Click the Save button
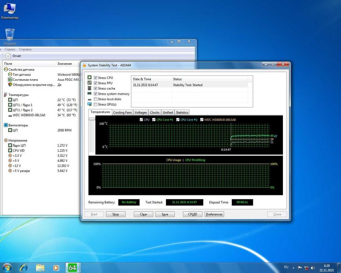 pos(165,214)
